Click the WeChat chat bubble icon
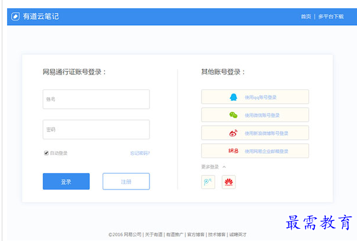The width and height of the screenshot is (357, 241). [x=233, y=115]
